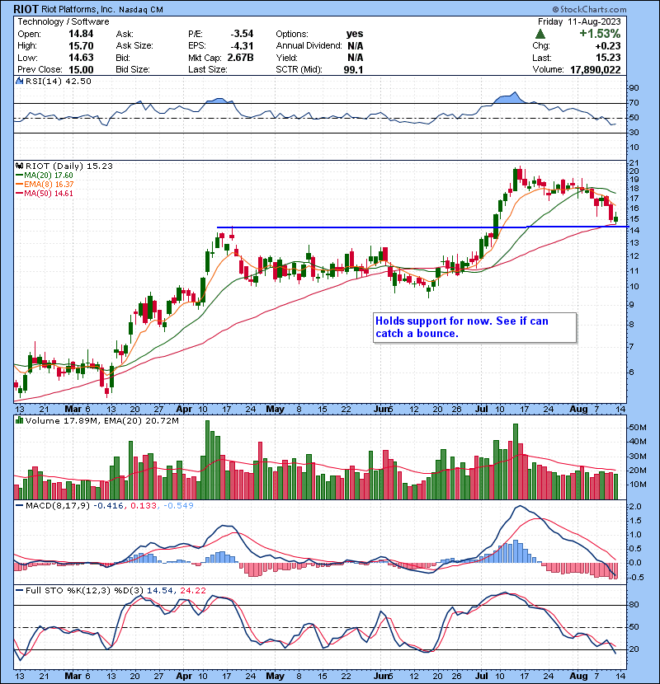Click the 80 level on stochastic axis
The width and height of the screenshot is (660, 684).
click(x=634, y=605)
